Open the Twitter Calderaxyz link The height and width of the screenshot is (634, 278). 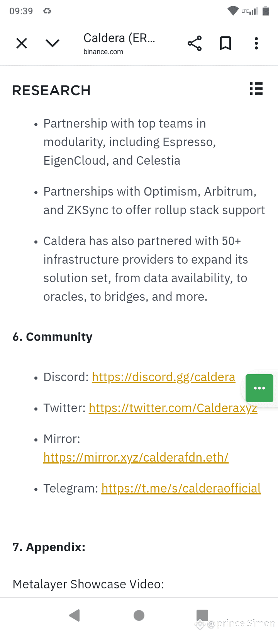173,408
